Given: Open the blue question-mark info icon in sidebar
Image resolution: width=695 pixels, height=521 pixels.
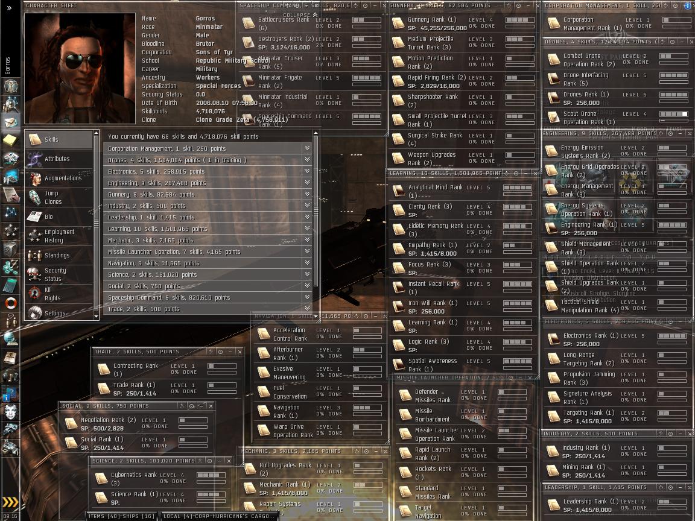Looking at the screenshot, I should [10, 393].
